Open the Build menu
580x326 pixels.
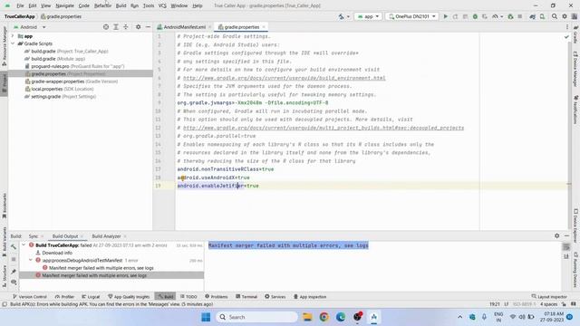[121, 5]
